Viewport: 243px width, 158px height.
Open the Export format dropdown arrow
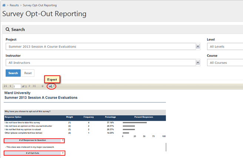54,86
